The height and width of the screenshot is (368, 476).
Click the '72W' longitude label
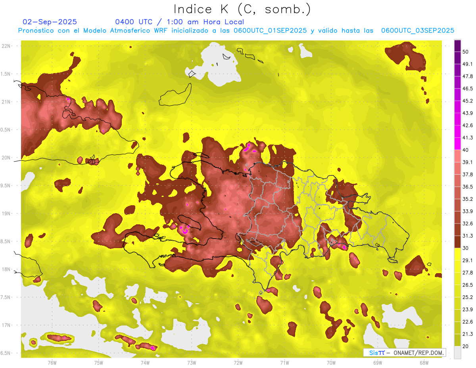click(x=238, y=363)
